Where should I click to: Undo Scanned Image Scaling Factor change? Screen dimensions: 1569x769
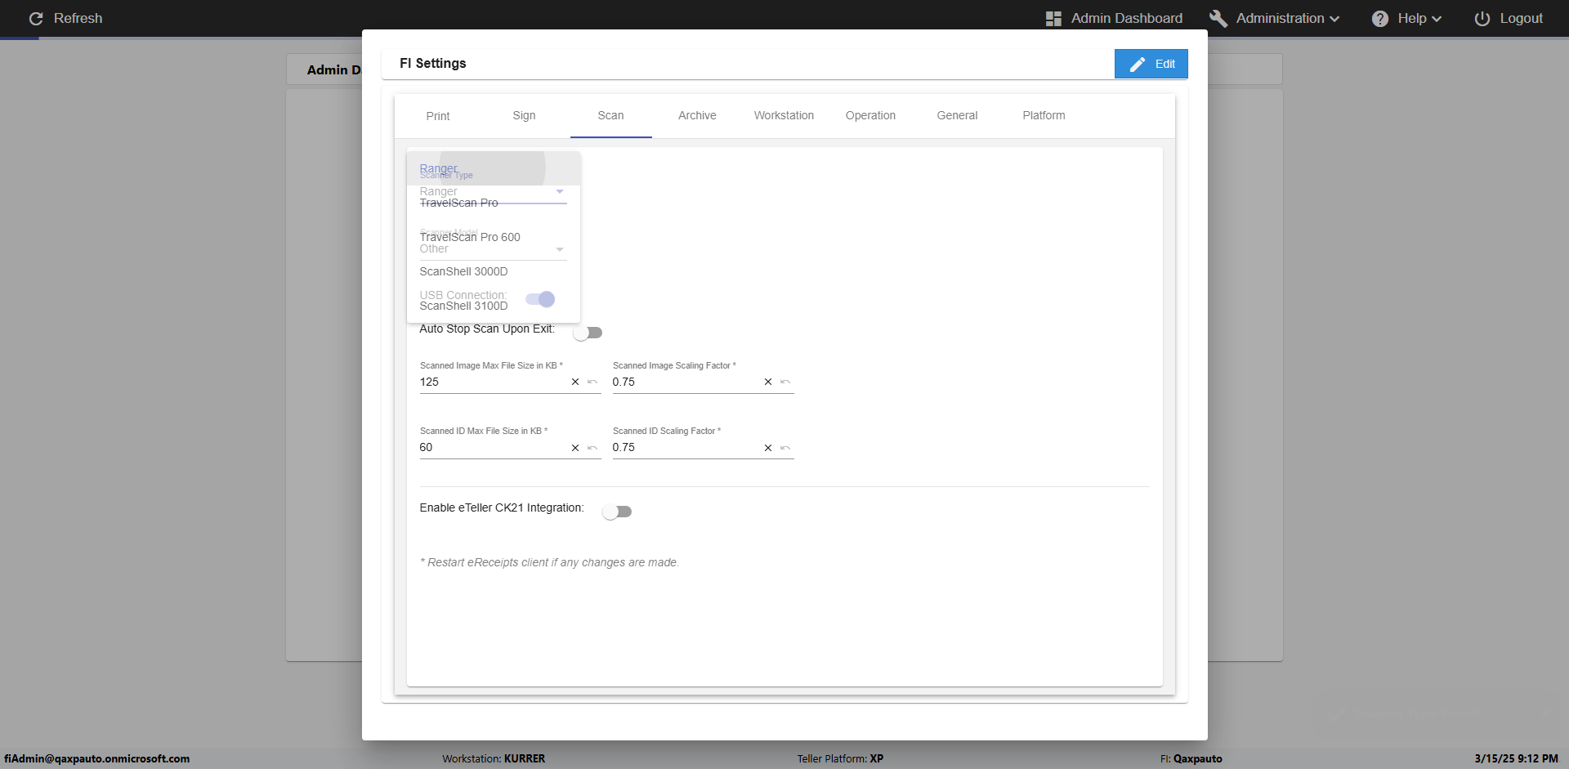tap(785, 382)
